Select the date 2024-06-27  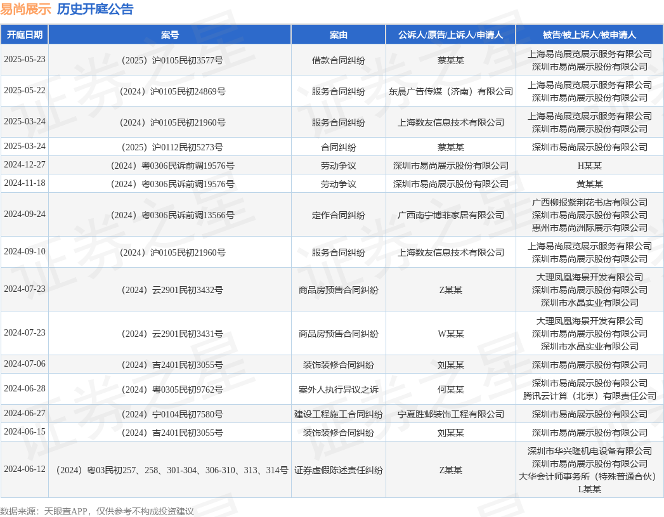click(25, 413)
